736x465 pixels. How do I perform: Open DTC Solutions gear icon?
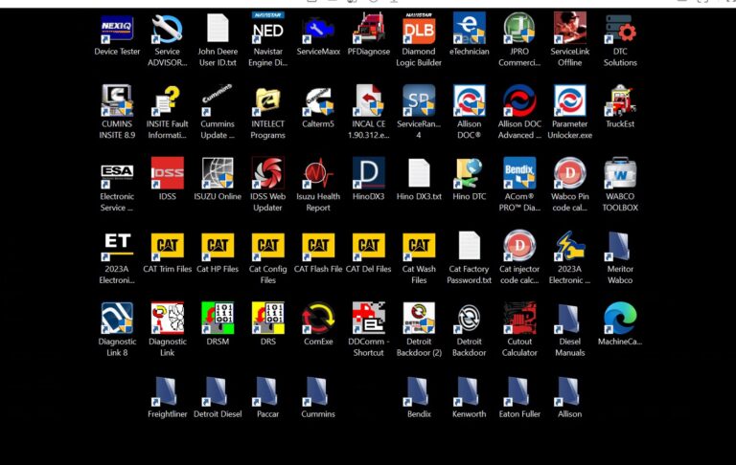tap(620, 29)
